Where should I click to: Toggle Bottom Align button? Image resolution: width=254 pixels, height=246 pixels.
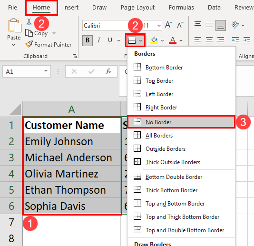click(x=221, y=25)
